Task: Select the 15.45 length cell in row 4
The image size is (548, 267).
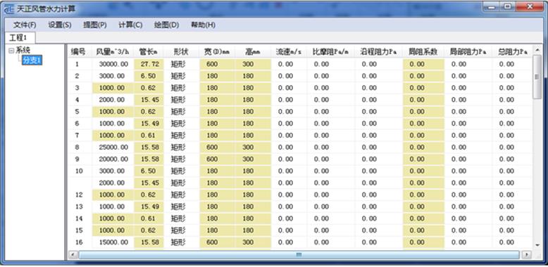Action: coord(149,100)
